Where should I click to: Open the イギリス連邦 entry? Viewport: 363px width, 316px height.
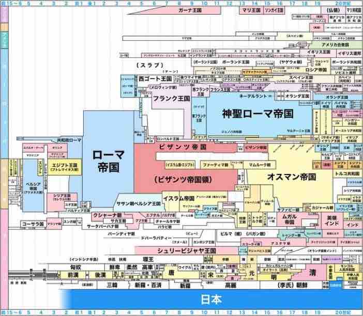click(x=349, y=53)
